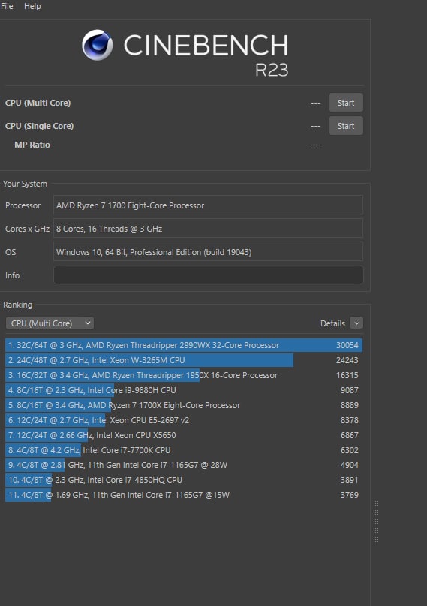Screen dimensions: 427x606
Task: Select ranking row Intel Xeon X5650
Action: pyautogui.click(x=184, y=435)
